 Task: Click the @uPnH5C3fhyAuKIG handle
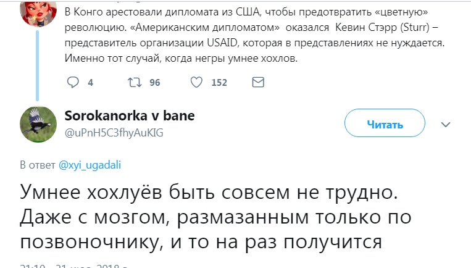pyautogui.click(x=114, y=132)
